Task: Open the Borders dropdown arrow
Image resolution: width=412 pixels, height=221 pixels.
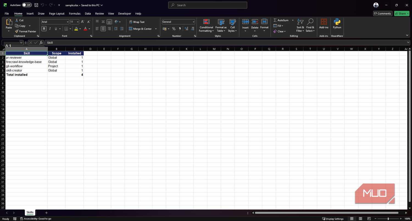Action: point(70,29)
